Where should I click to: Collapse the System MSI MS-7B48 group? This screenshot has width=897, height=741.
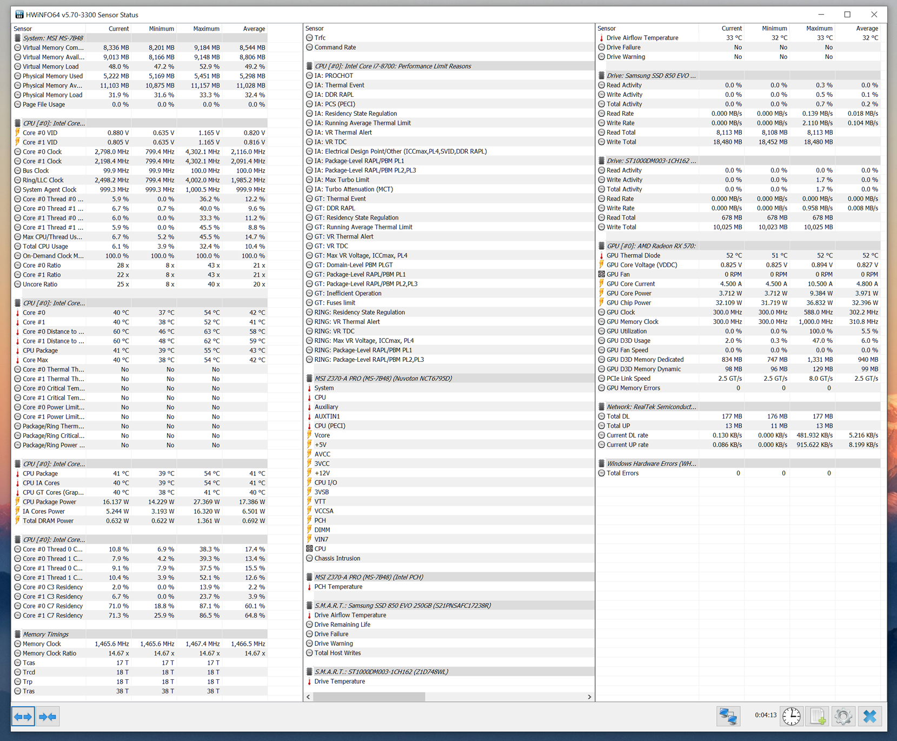(x=52, y=38)
